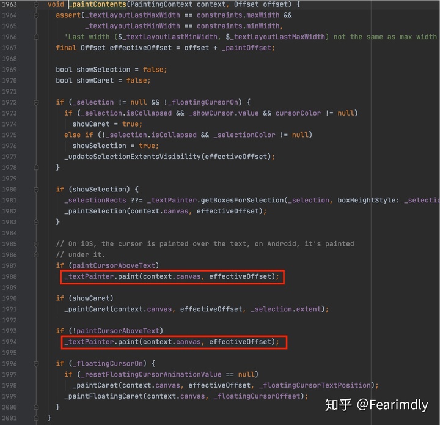Click line number 1994 in the gutter
The height and width of the screenshot is (425, 440).
click(x=10, y=342)
